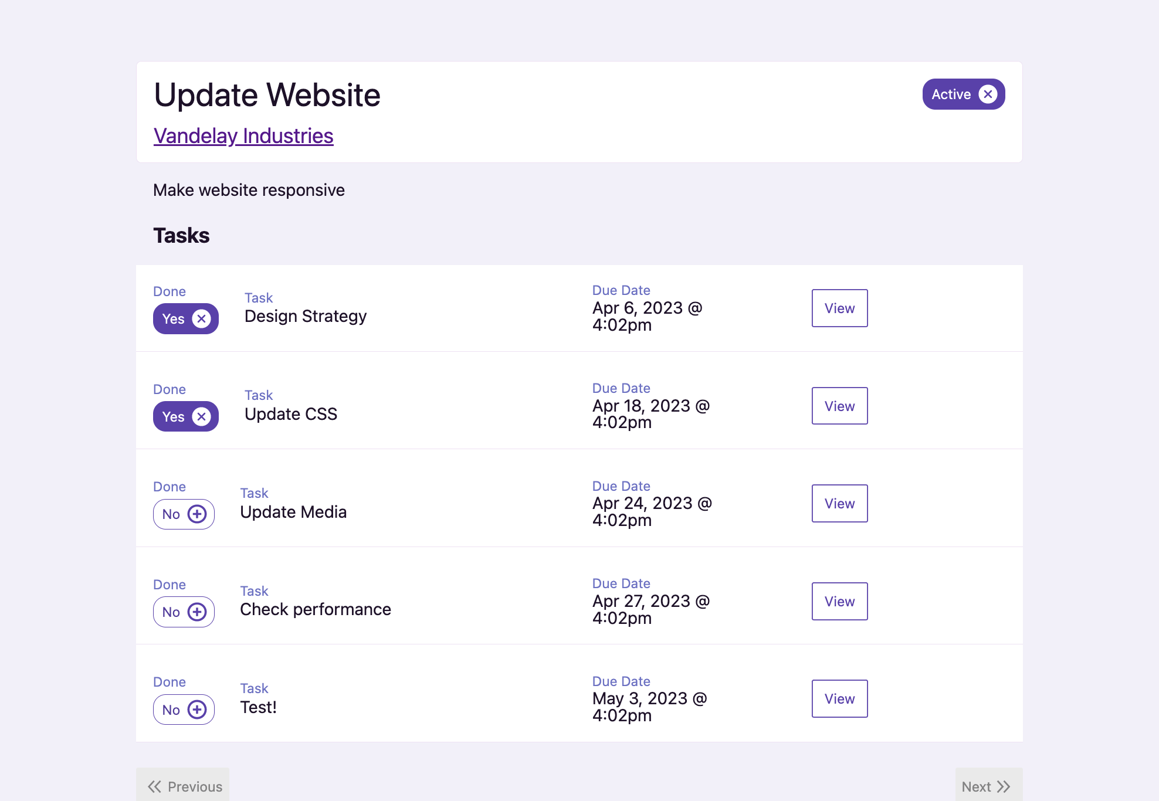Click the double chevron on Previous button
1159x801 pixels.
(x=154, y=787)
